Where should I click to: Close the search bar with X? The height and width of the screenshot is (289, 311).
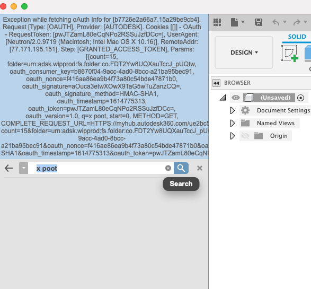point(200,168)
